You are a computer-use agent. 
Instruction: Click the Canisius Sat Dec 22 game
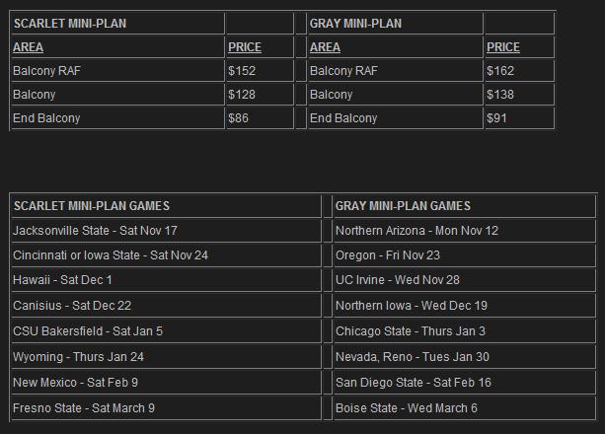(72, 306)
